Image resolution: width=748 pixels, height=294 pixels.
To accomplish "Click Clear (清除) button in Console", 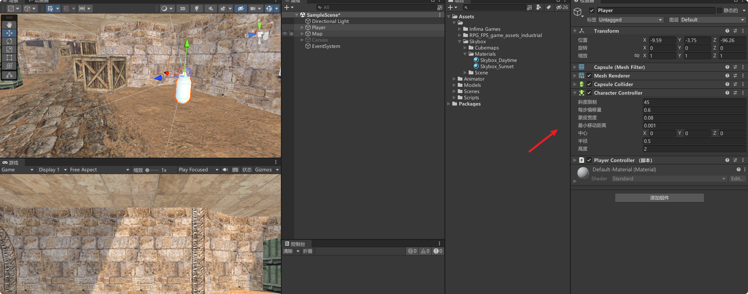I will (288, 251).
